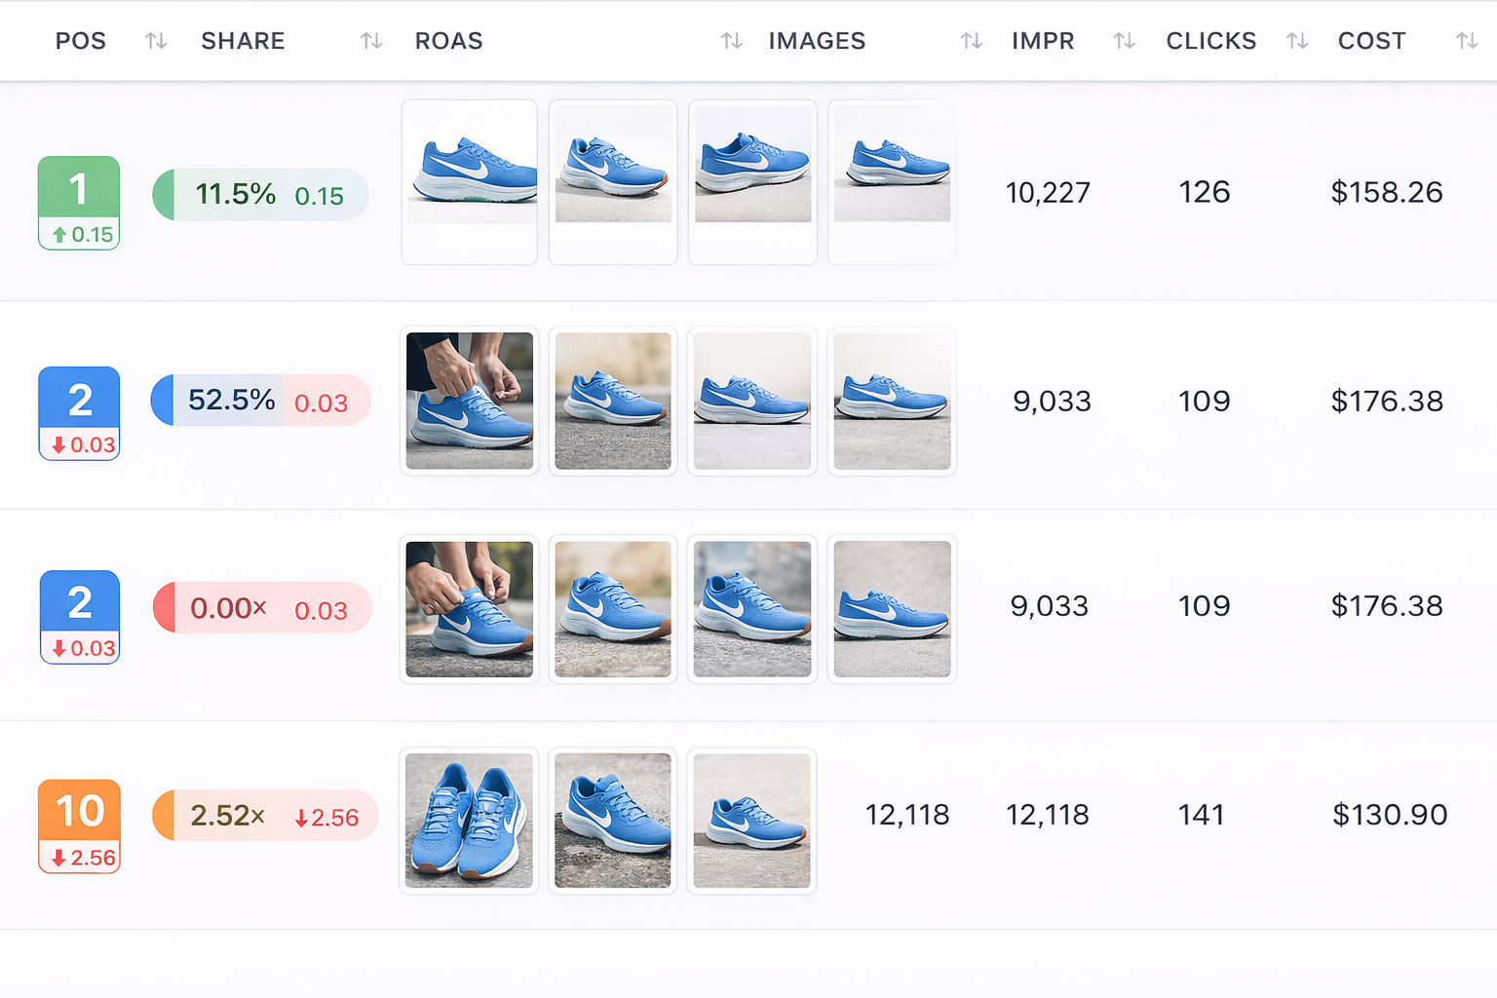1497x998 pixels.
Task: Click the orange position 10 badge
Action: click(x=79, y=825)
